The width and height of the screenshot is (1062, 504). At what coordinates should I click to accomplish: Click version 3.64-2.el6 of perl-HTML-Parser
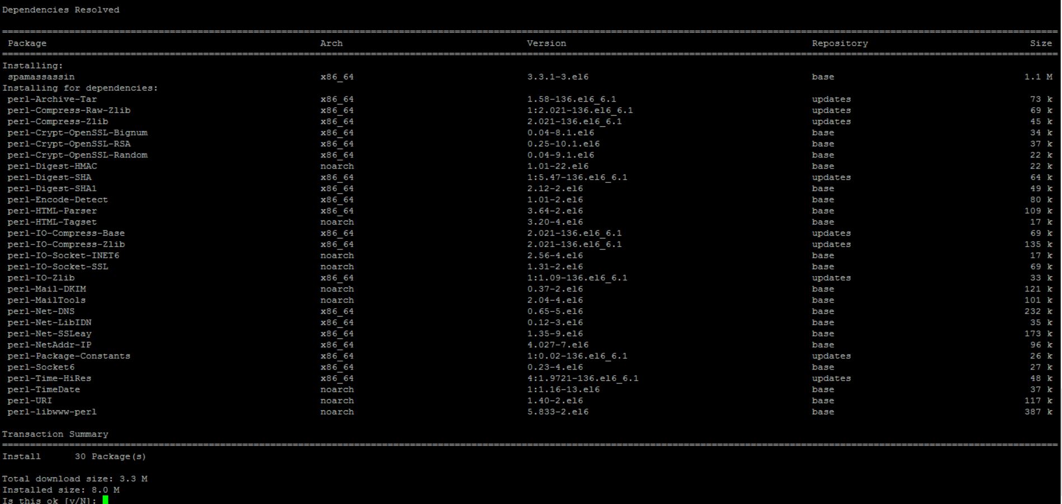555,210
